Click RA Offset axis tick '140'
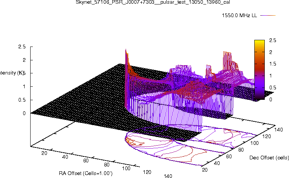The width and height of the screenshot is (289, 178). tap(168, 176)
